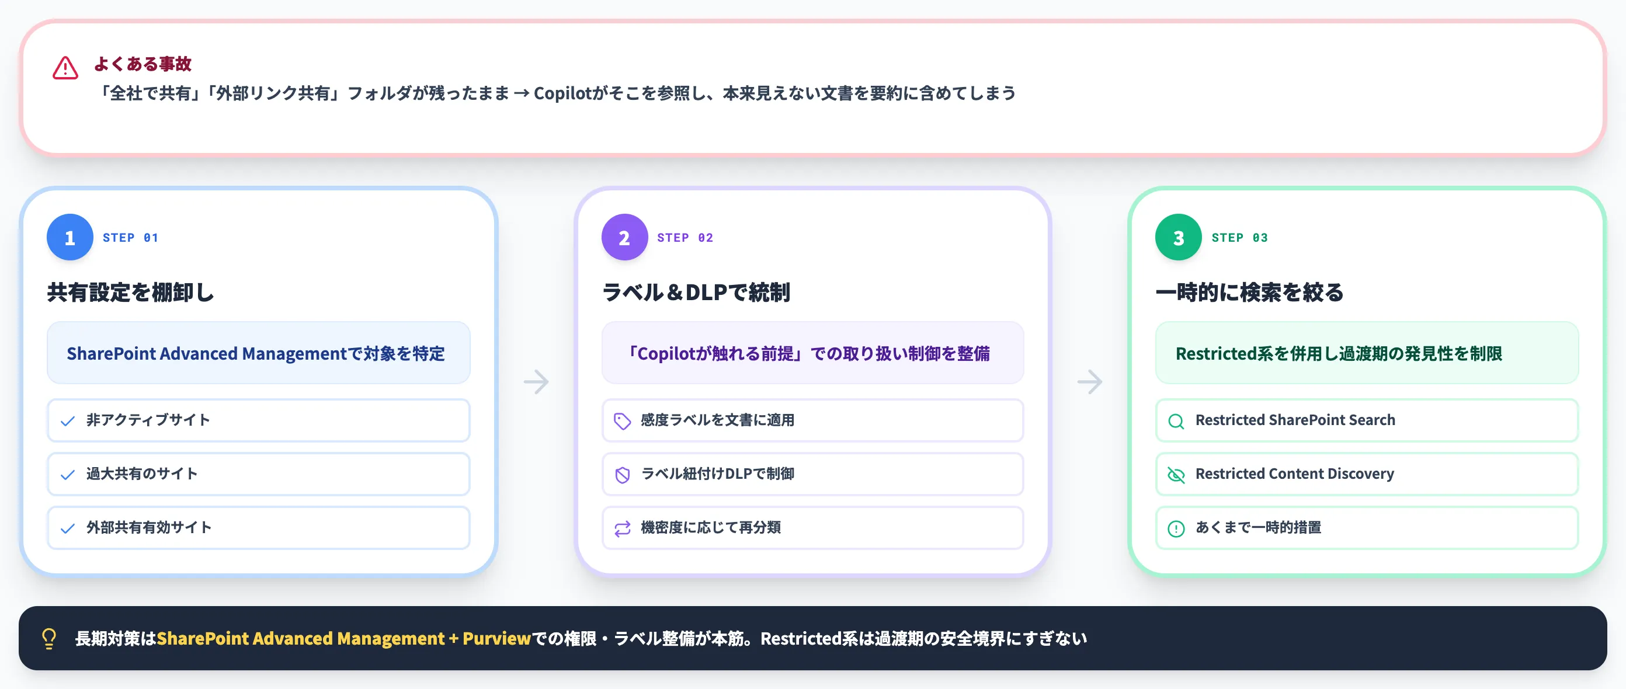
Task: Click the info circle icon beside あくまで一時的措置
Action: (1176, 528)
